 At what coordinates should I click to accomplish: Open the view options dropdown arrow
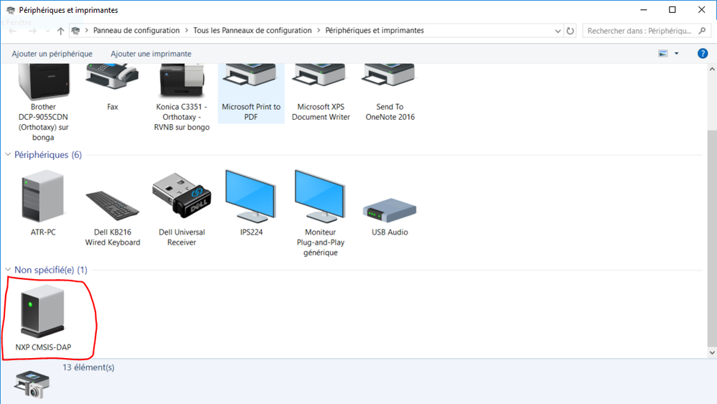[677, 54]
